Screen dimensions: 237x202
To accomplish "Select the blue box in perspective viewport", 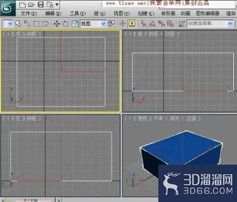I will coord(182,148).
